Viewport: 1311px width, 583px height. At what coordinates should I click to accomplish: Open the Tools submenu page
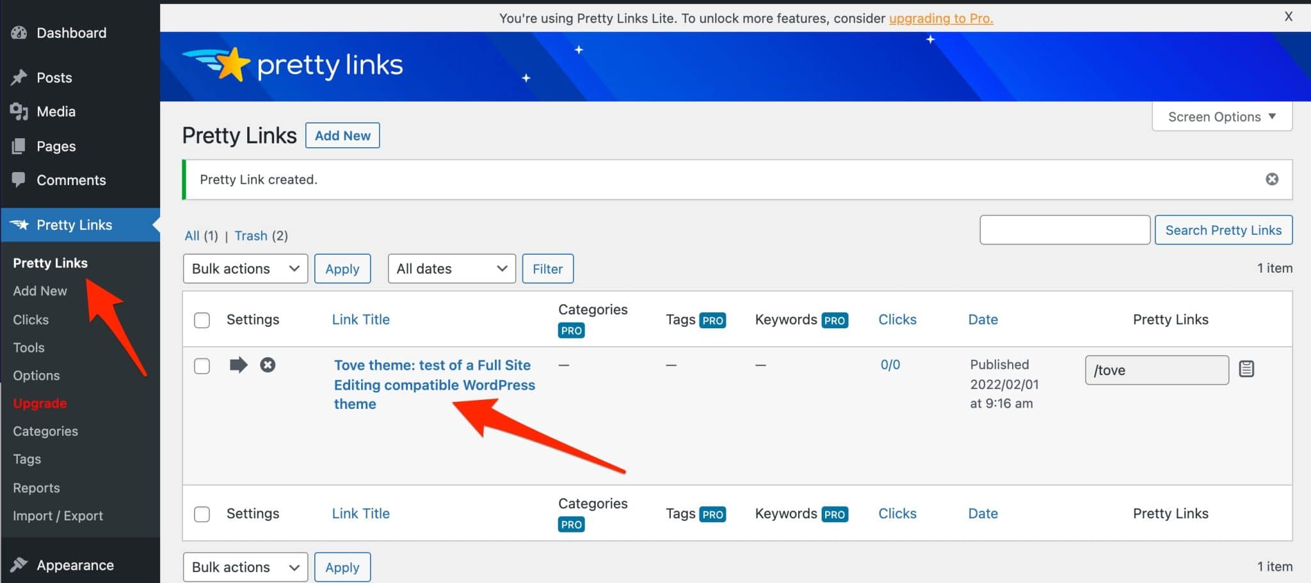[x=29, y=347]
